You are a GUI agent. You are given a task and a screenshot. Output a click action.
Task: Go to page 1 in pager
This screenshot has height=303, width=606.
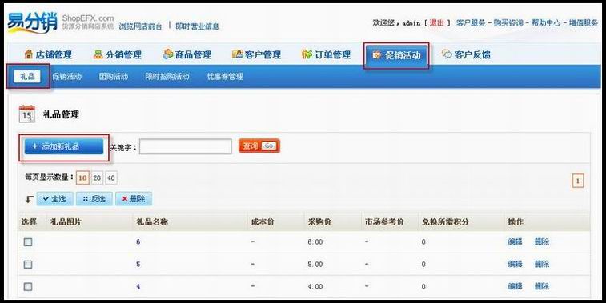pyautogui.click(x=578, y=181)
